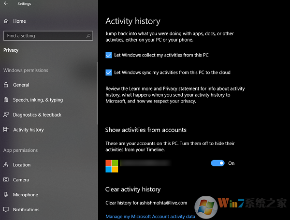The height and width of the screenshot is (220, 290).
Task: Click the Clear activity history heading
Action: [x=133, y=190]
